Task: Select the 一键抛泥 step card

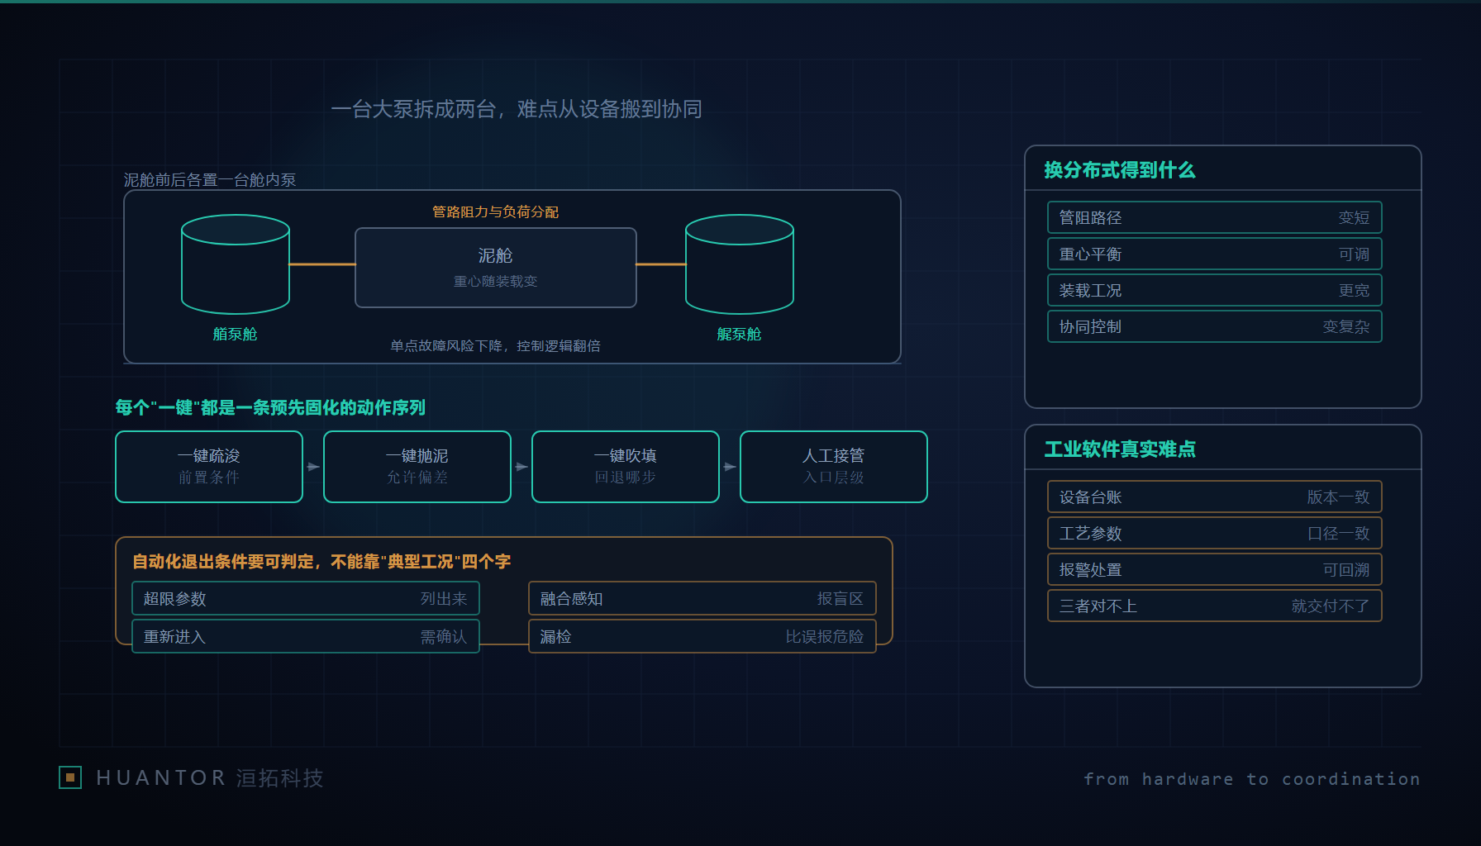Action: click(417, 467)
